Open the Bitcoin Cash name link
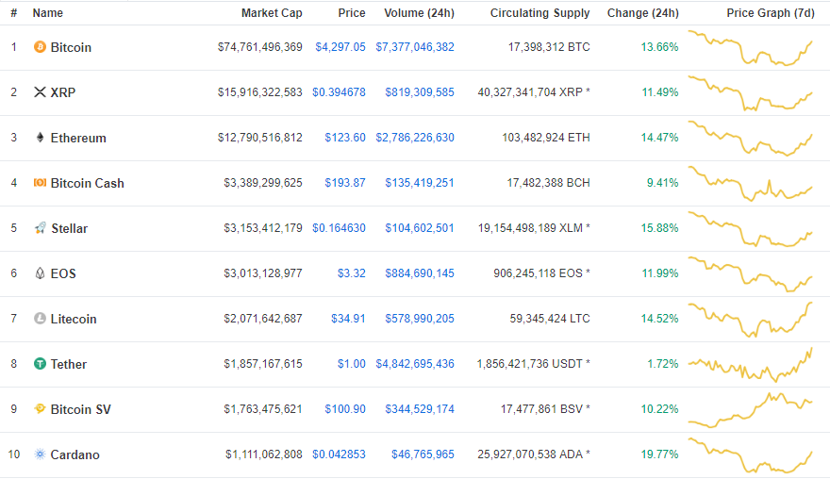The width and height of the screenshot is (830, 479). 88,183
